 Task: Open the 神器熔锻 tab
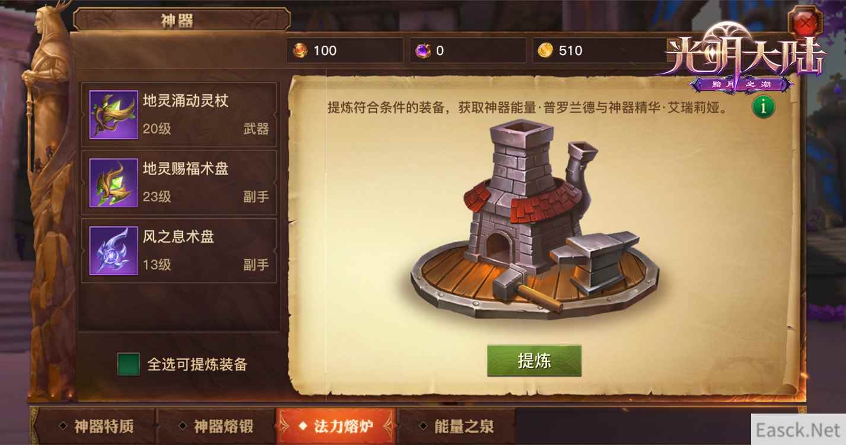pyautogui.click(x=217, y=426)
